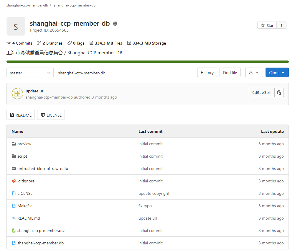Open the master branch selector
Viewport: 295px width, 250px height.
[x=30, y=73]
